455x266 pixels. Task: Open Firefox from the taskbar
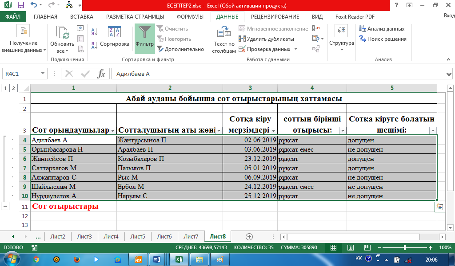coord(76,259)
